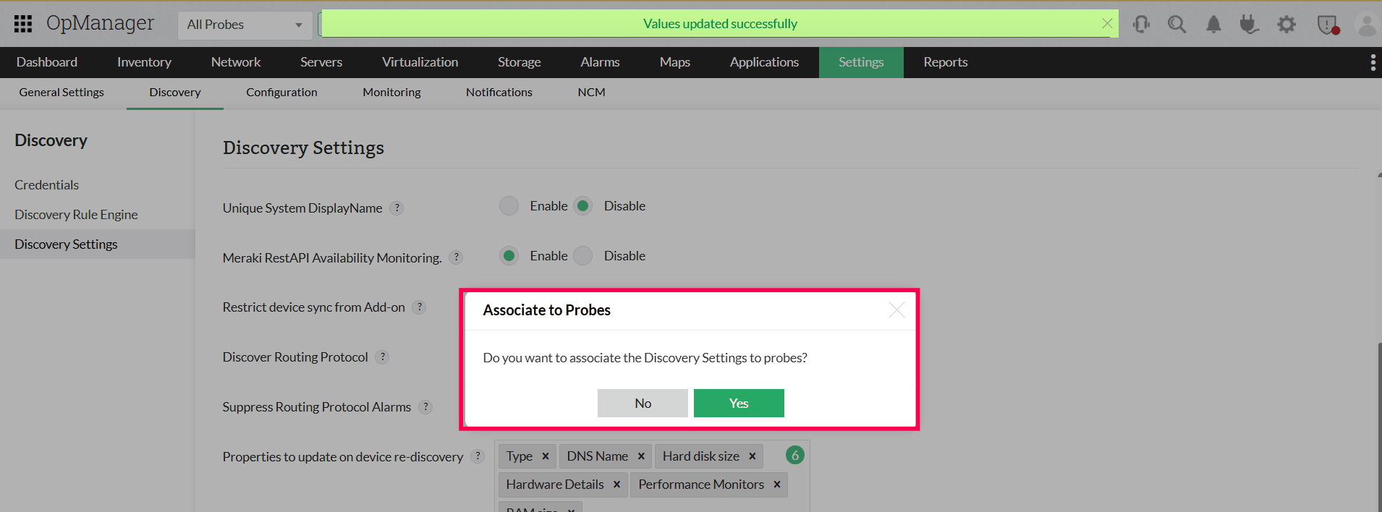
Task: Show help for Restrict device sync
Action: pyautogui.click(x=419, y=307)
